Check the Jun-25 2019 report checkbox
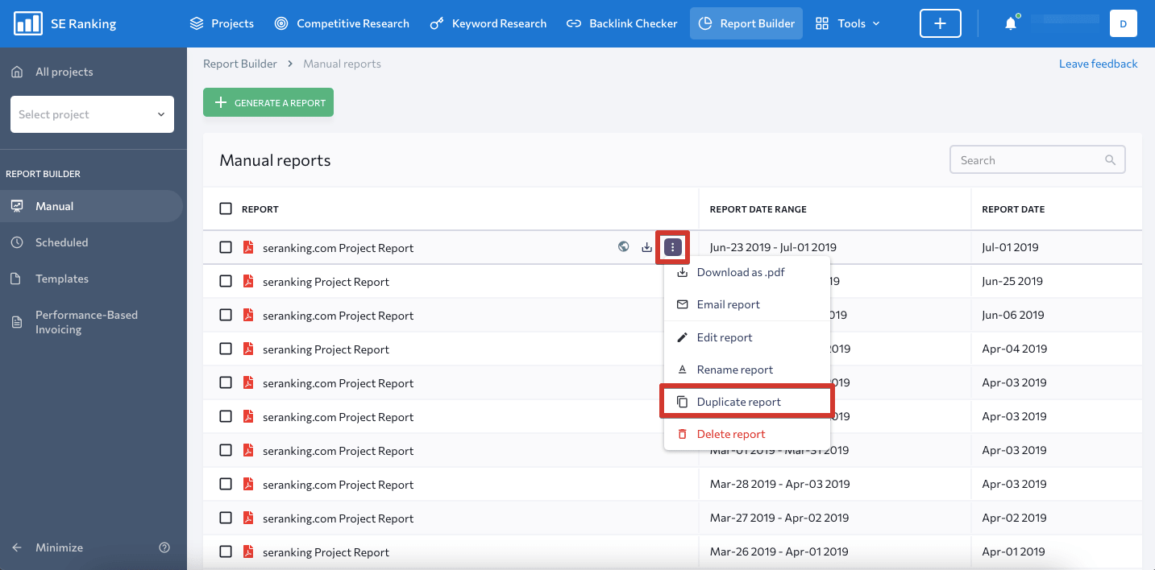Viewport: 1155px width, 570px height. click(x=226, y=281)
